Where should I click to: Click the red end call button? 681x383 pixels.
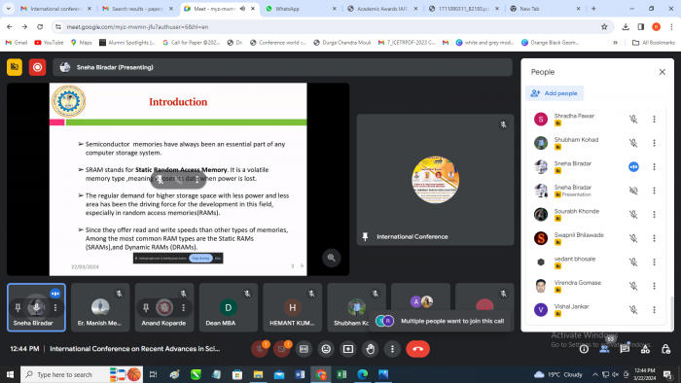pos(417,349)
